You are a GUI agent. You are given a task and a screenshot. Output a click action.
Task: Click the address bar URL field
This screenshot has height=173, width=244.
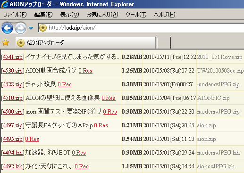click(x=142, y=28)
